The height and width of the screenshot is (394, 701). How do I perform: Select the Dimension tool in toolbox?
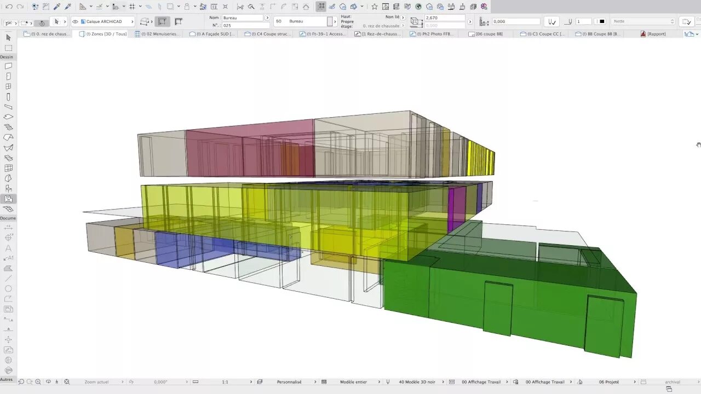(8, 227)
